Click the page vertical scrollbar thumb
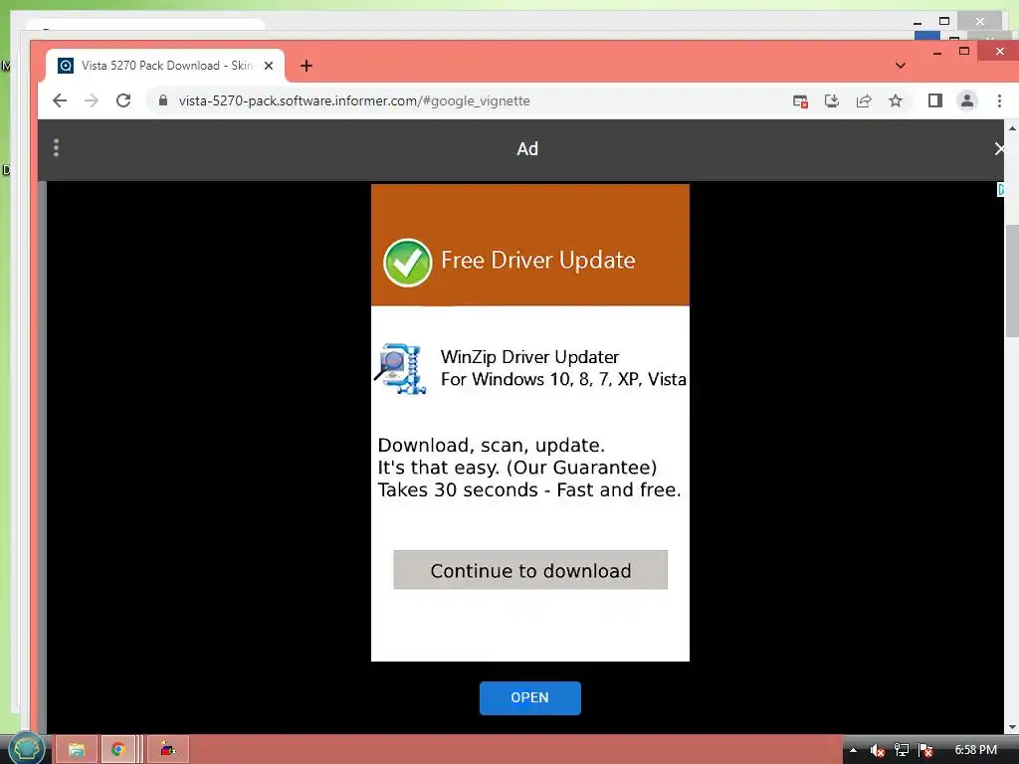Image resolution: width=1019 pixels, height=764 pixels. pos(1012,281)
